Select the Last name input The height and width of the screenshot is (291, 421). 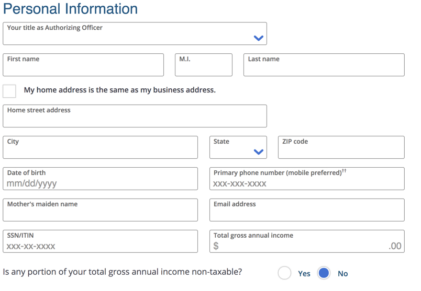pos(324,65)
